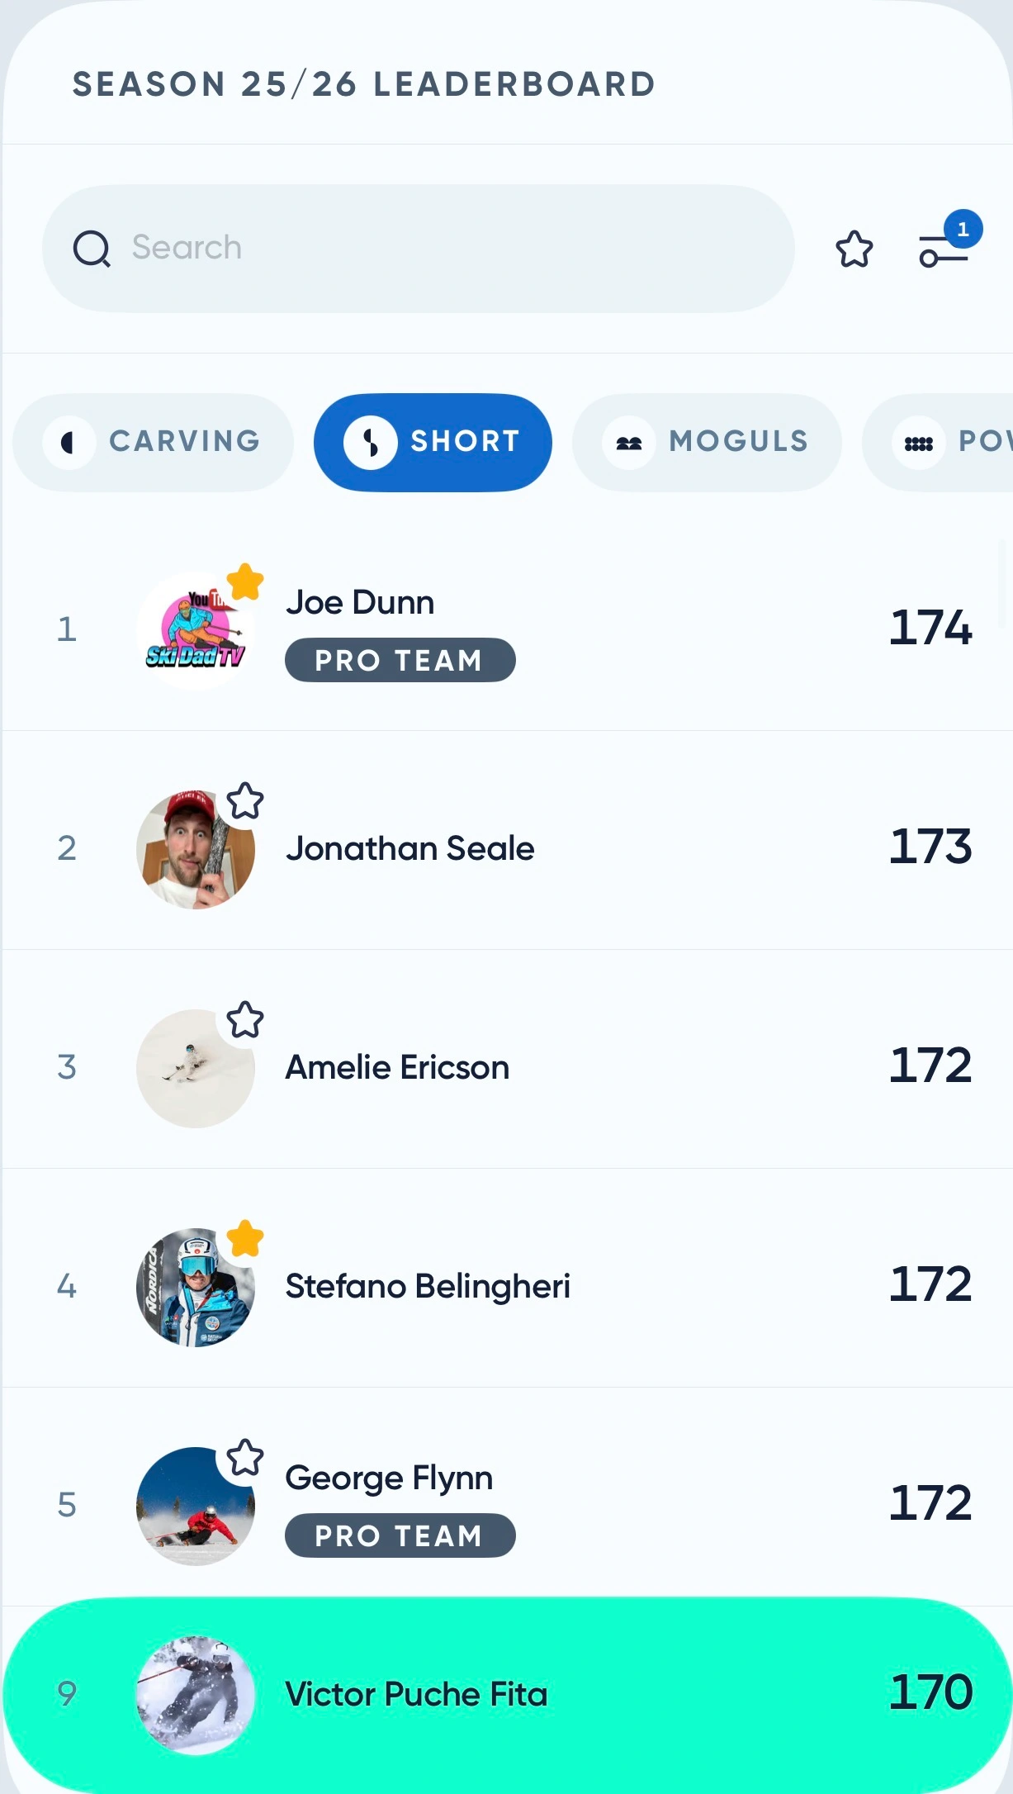This screenshot has width=1013, height=1794.
Task: Open Victor Puche Fita's highlighted row
Action: click(507, 1694)
